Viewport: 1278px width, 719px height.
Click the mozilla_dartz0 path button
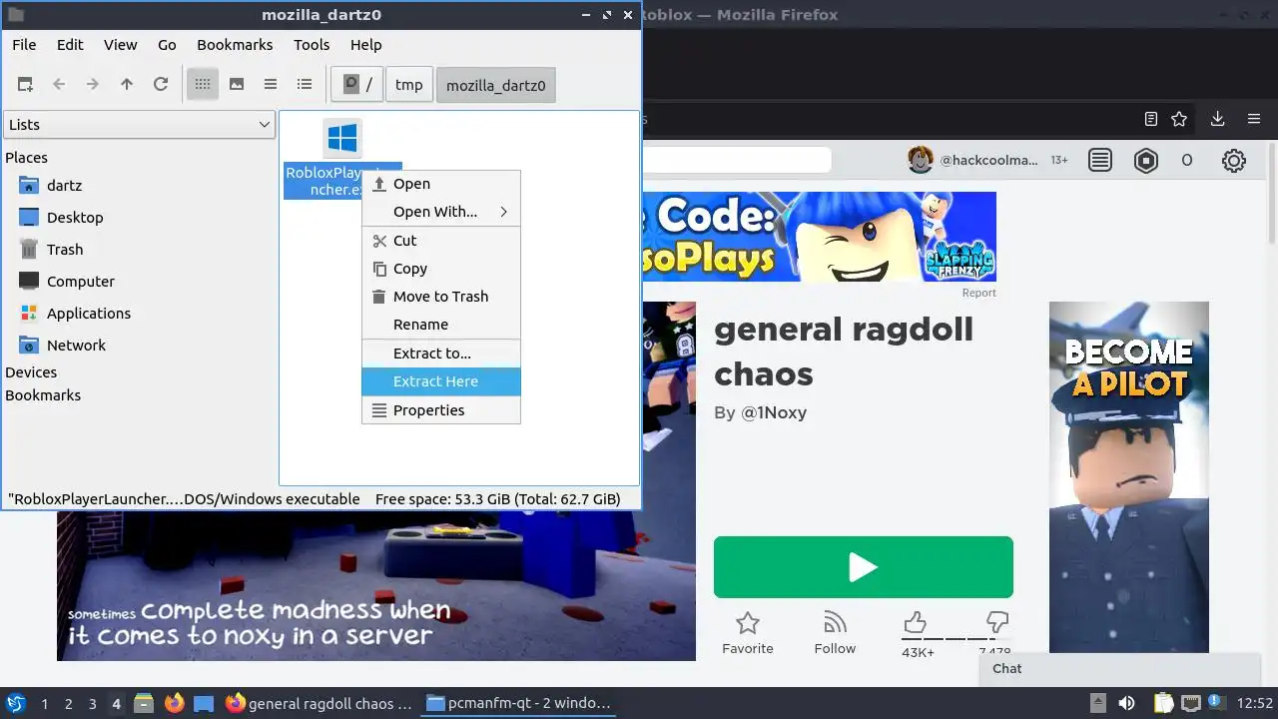[496, 85]
